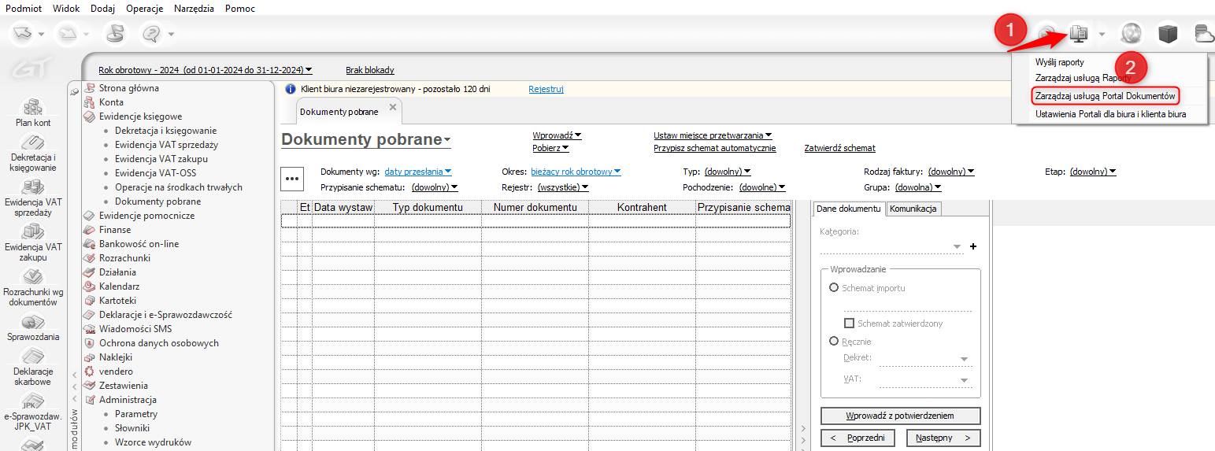Select Bankowość on-line in module tree

point(139,244)
